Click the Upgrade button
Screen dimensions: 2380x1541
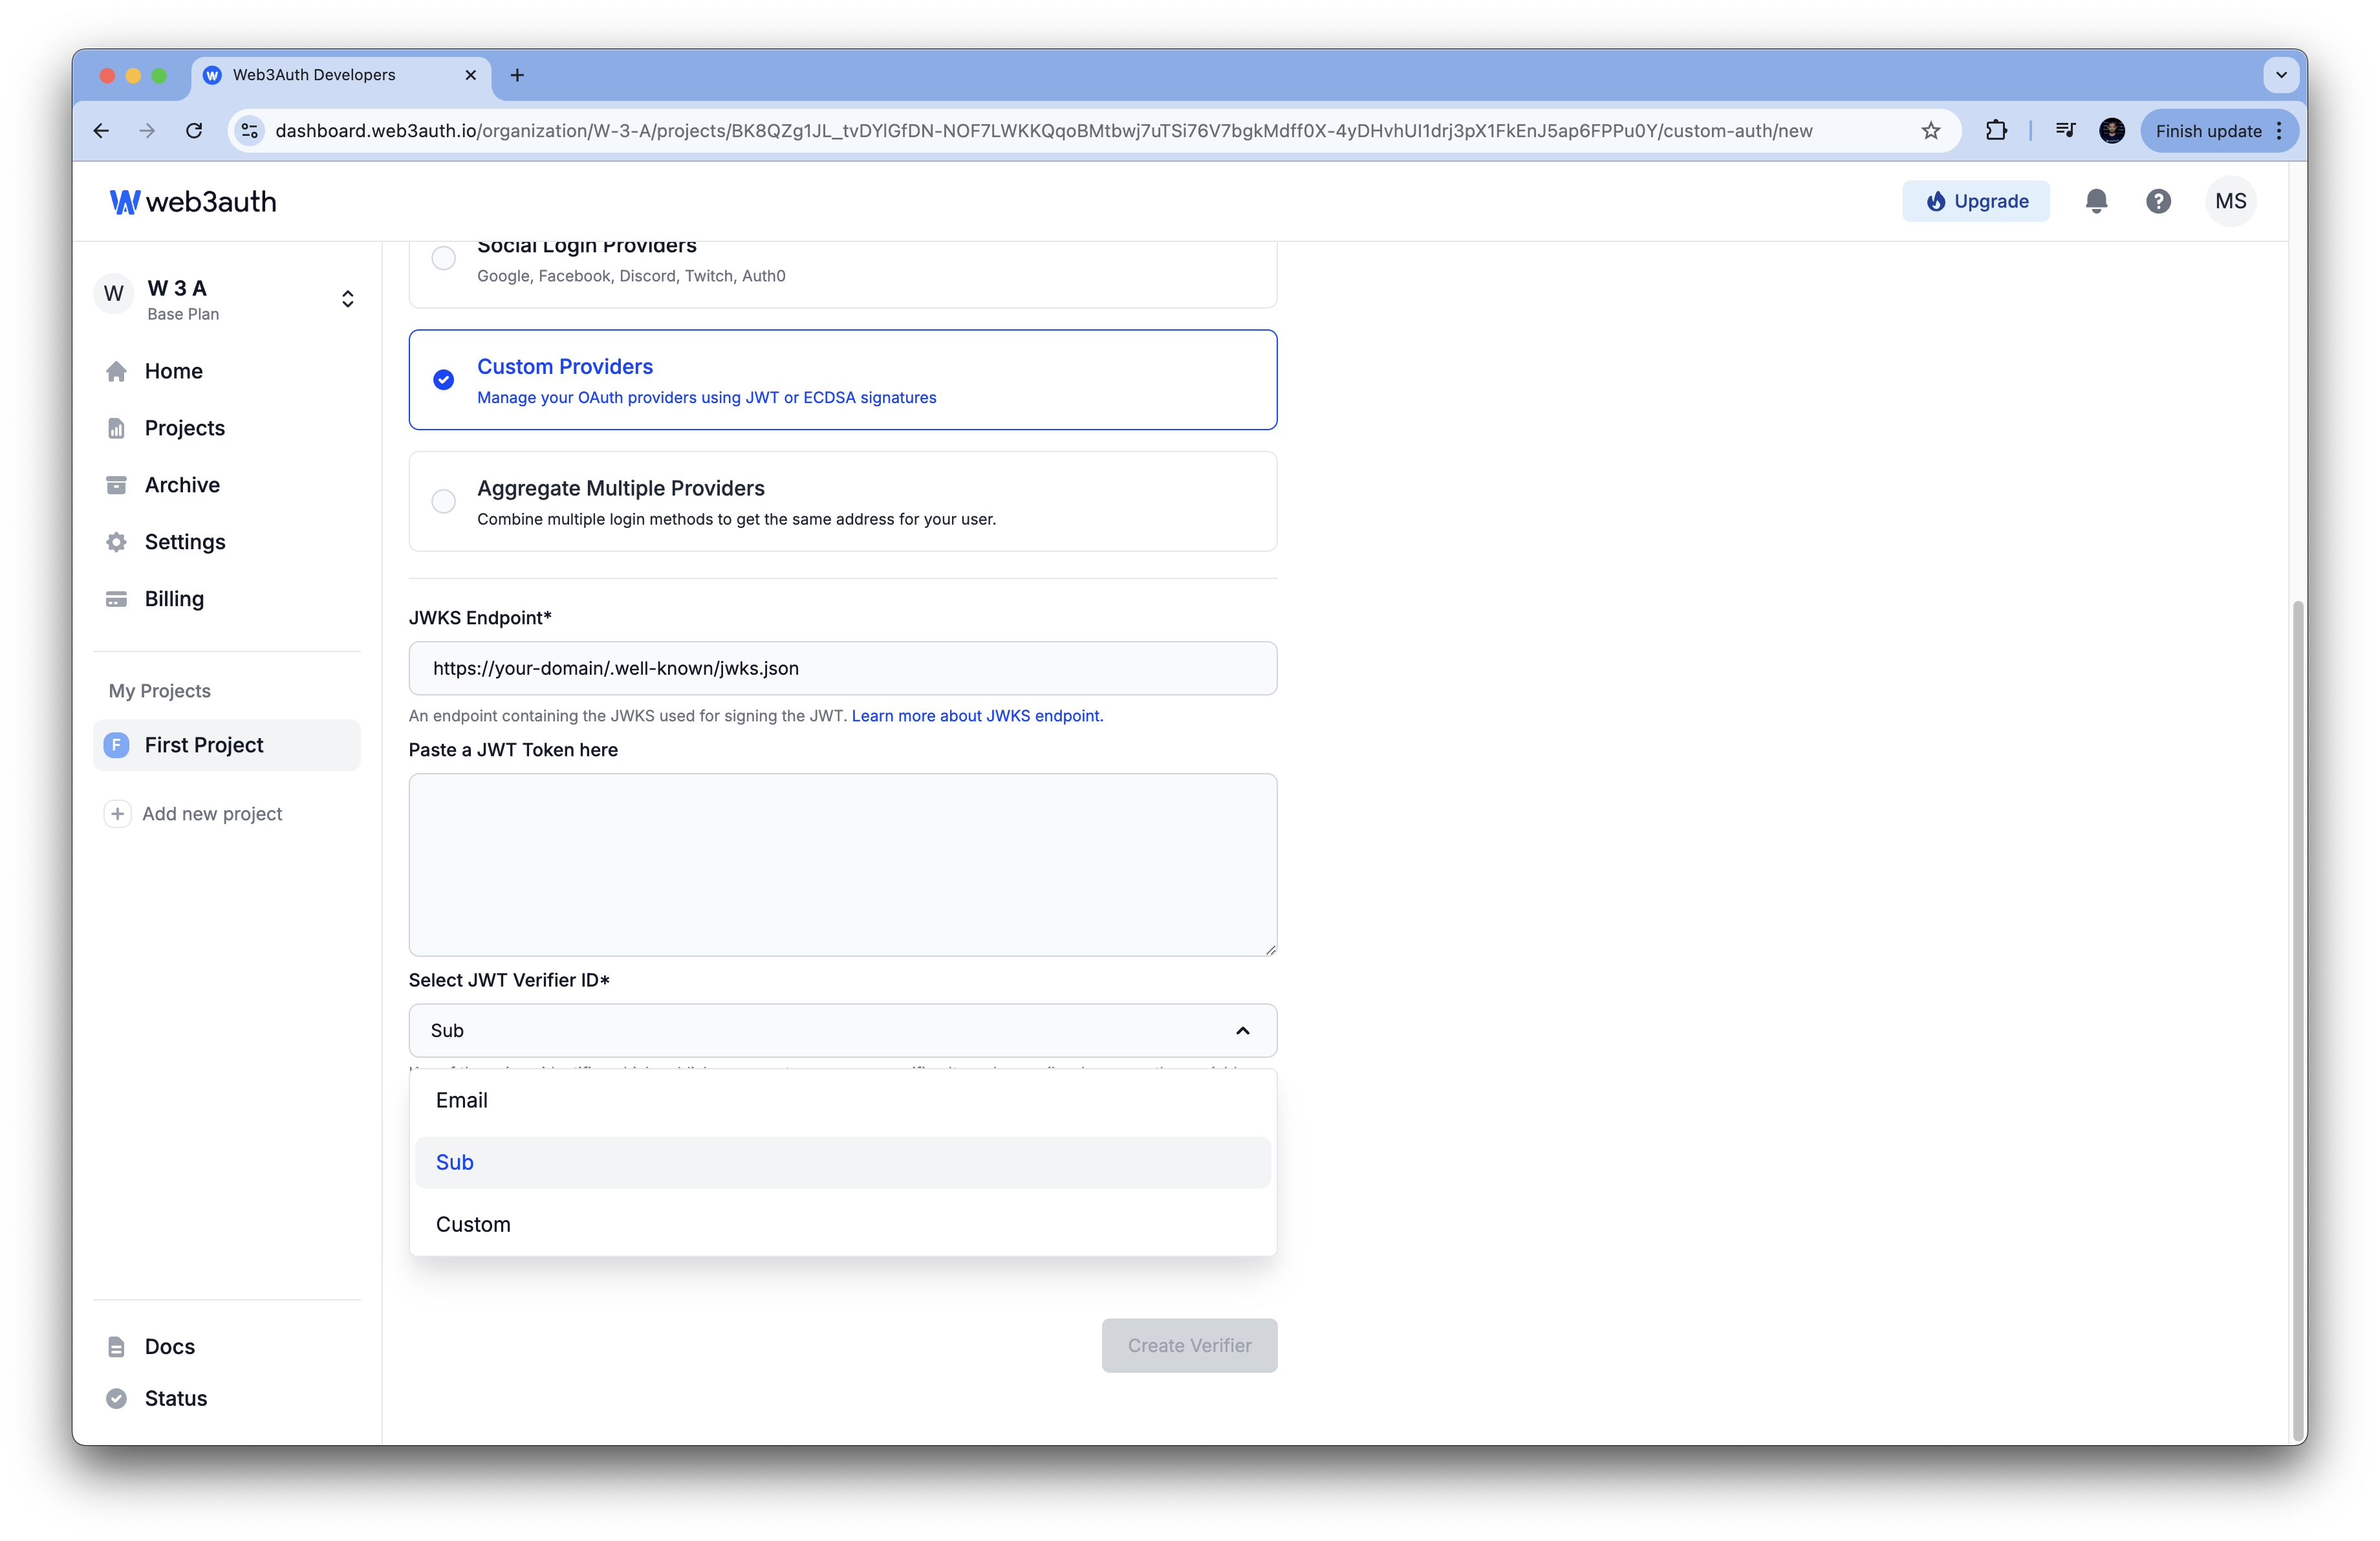coord(1975,201)
